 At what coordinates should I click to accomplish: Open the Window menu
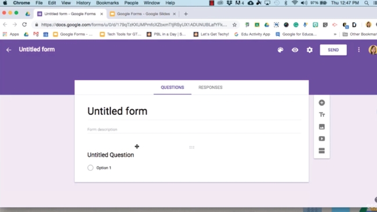pyautogui.click(x=152, y=3)
